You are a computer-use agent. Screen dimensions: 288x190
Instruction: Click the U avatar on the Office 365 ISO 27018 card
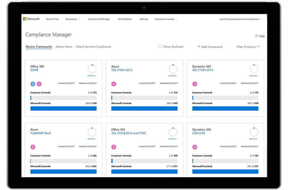point(114,147)
